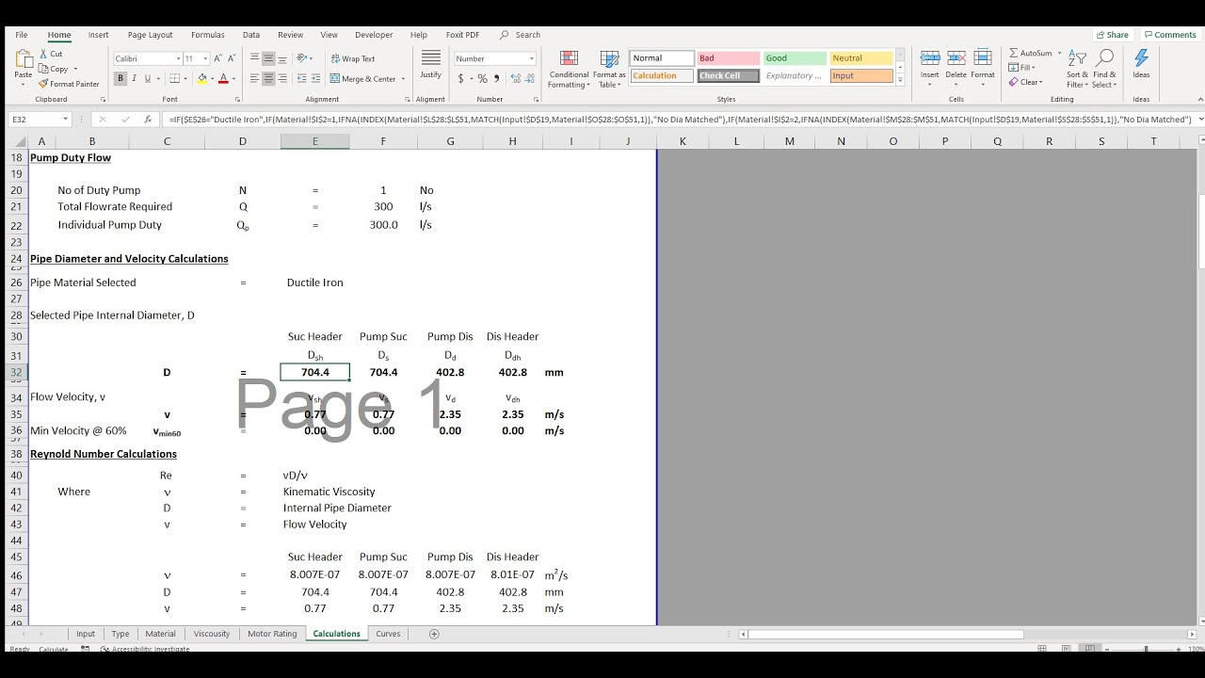Apply the red font color A
The height and width of the screenshot is (678, 1205).
(223, 79)
